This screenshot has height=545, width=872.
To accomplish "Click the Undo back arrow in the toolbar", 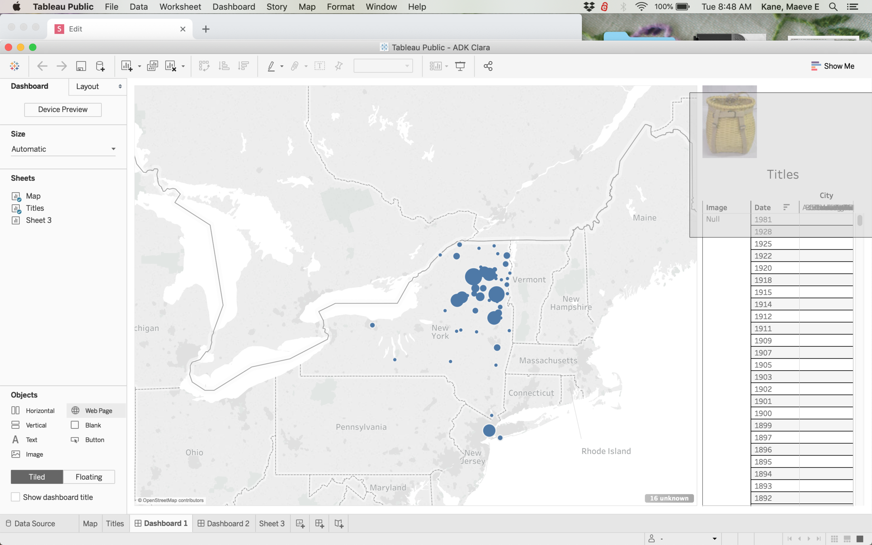I will [x=42, y=66].
